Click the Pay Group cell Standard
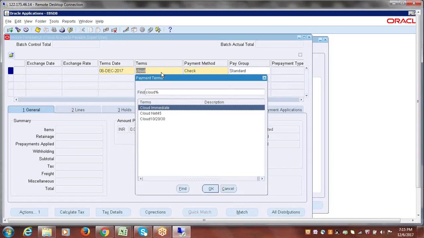The height and width of the screenshot is (238, 424). pos(249,71)
